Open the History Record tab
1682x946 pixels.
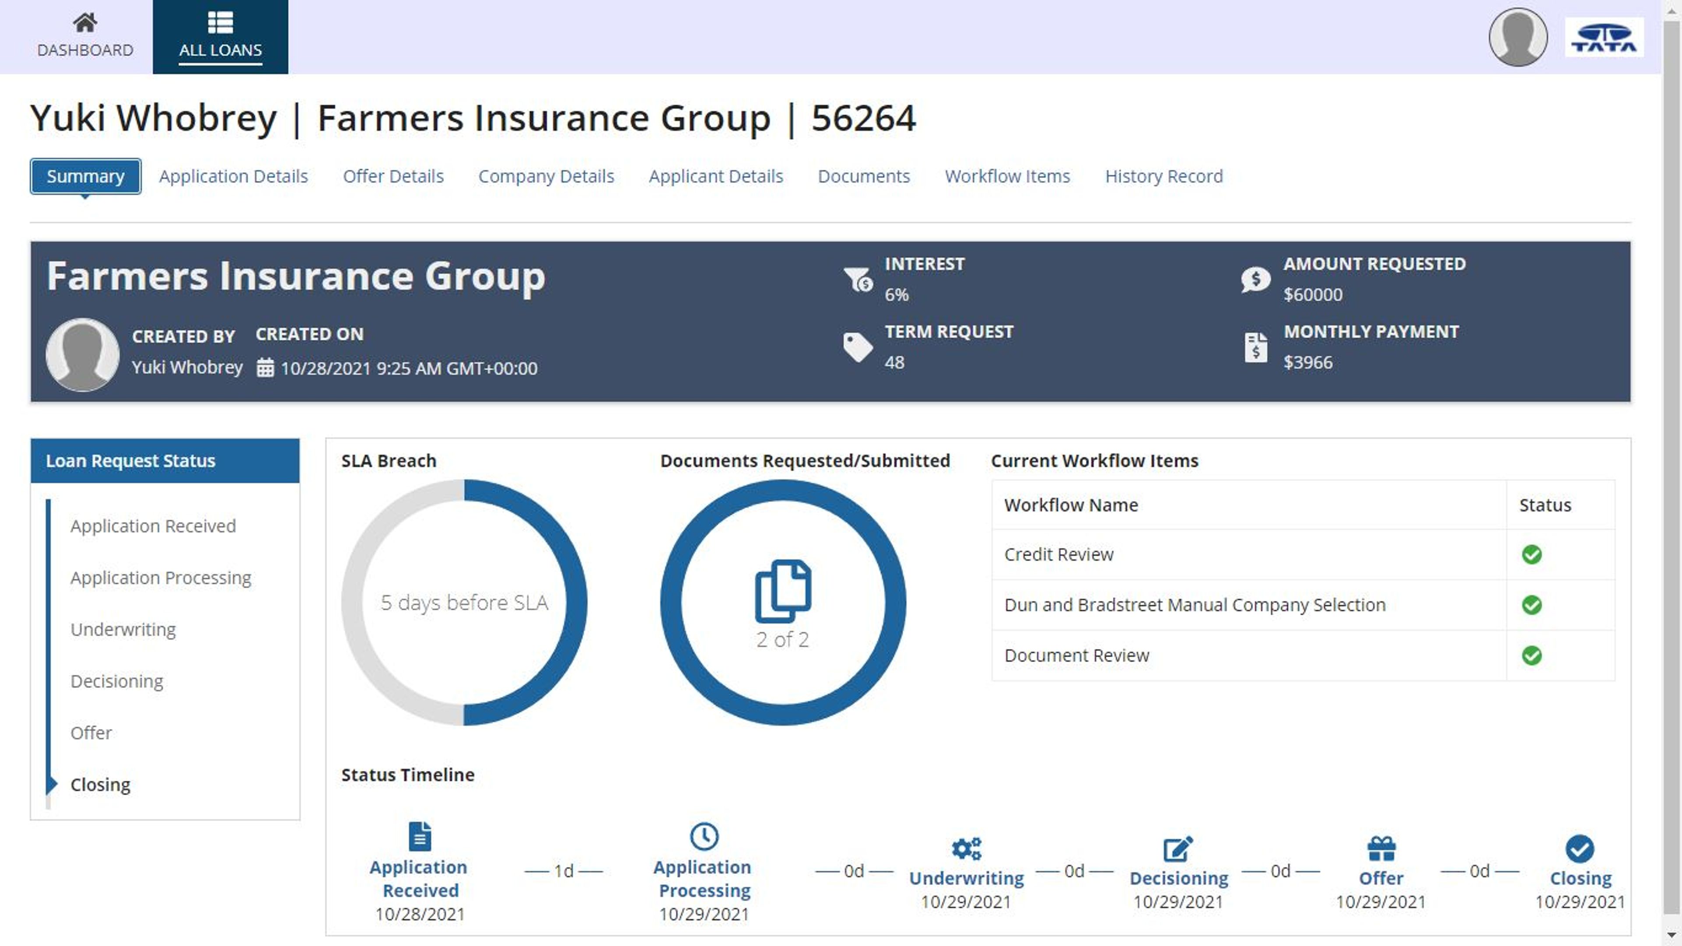(x=1163, y=177)
